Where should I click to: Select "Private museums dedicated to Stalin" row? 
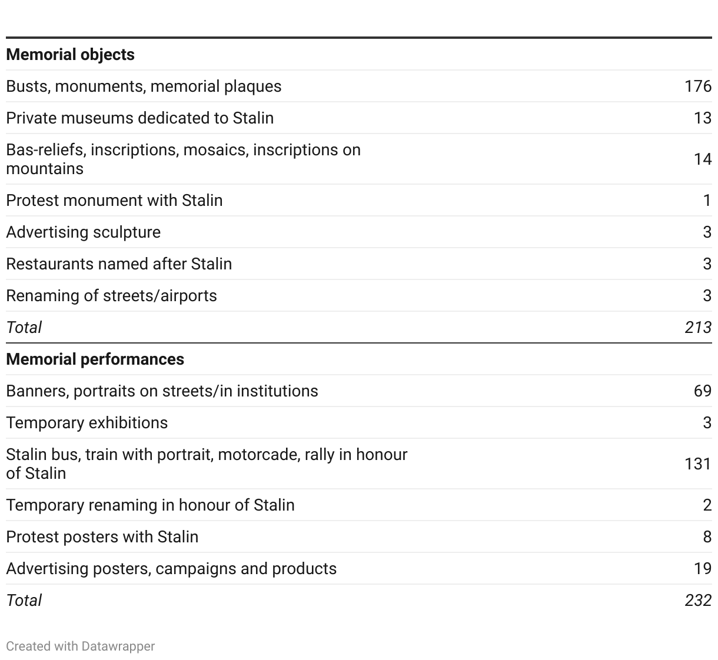(139, 118)
